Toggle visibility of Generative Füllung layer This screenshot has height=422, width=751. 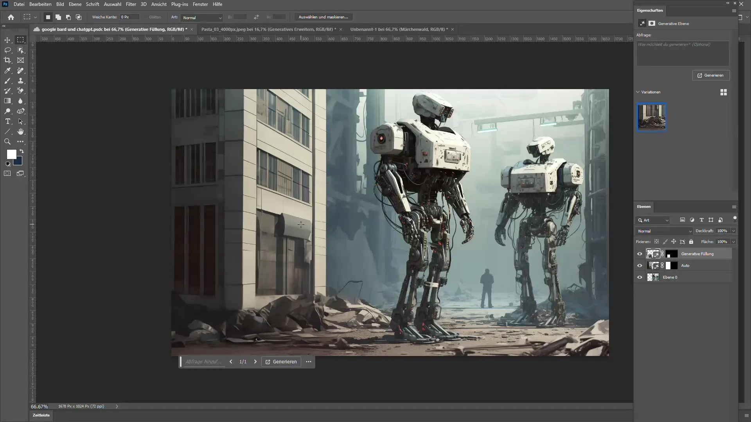(640, 254)
